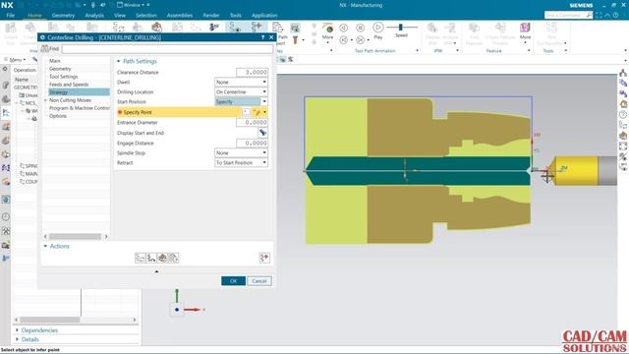
Task: Click the animation Speed slider handle
Action: pos(400,27)
